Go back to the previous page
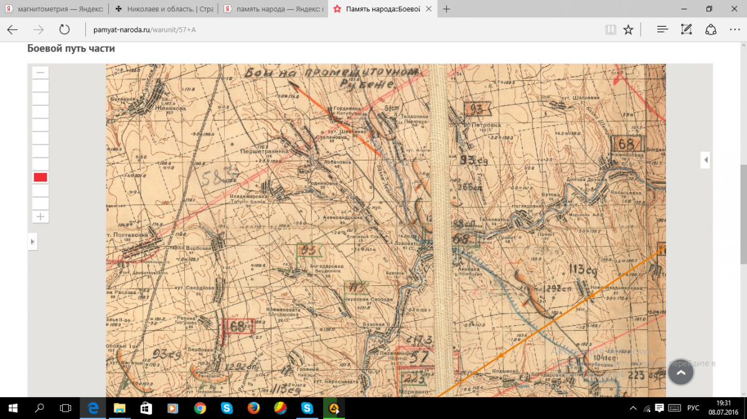Screen dimensions: 747x419 (12, 29)
